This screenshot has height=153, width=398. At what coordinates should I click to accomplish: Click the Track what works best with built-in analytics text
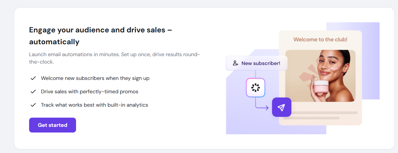click(x=94, y=105)
